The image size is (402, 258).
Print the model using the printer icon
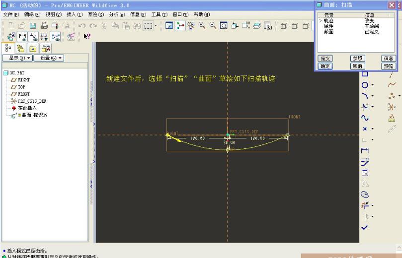point(44,26)
